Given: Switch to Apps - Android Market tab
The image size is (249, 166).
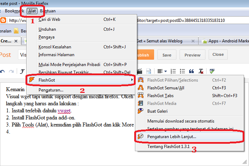Looking at the screenshot, I should (228, 41).
